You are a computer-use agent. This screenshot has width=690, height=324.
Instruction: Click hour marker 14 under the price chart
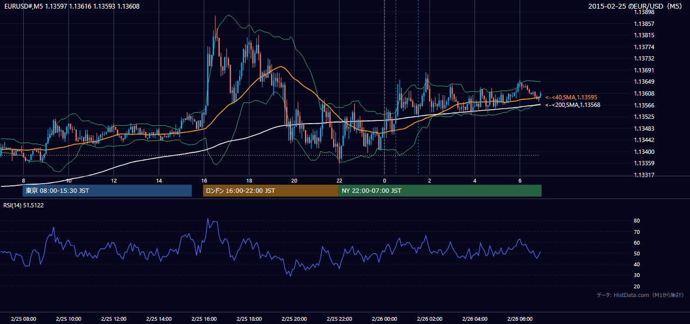(x=159, y=180)
